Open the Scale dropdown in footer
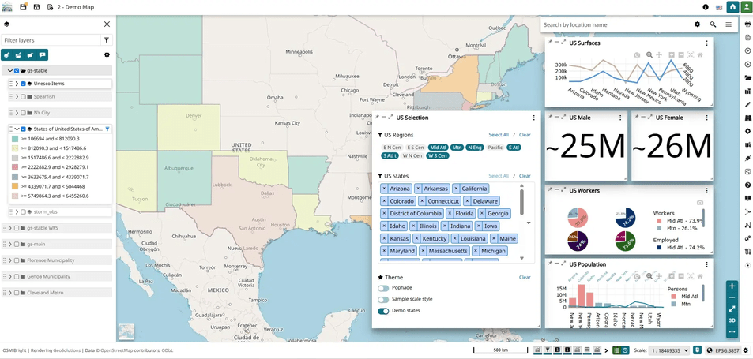 click(x=669, y=350)
